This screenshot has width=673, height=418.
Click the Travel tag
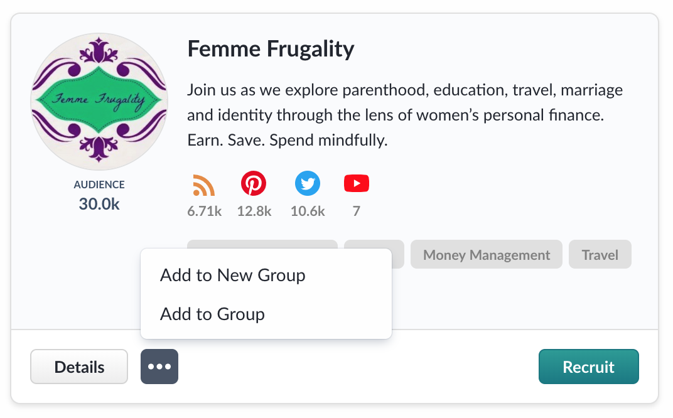click(x=600, y=254)
